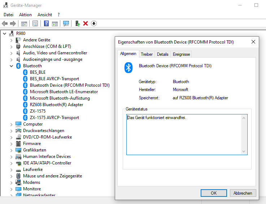Collapse the R980 root node
The image size is (266, 204).
[x=5, y=33]
